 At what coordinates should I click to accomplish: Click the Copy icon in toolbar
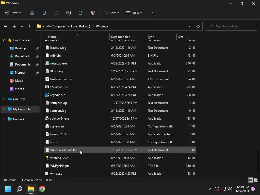click(x=44, y=13)
